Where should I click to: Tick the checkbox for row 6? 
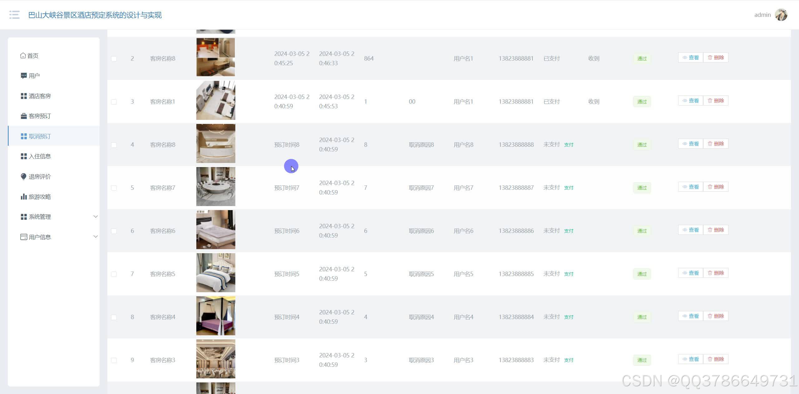(x=114, y=231)
